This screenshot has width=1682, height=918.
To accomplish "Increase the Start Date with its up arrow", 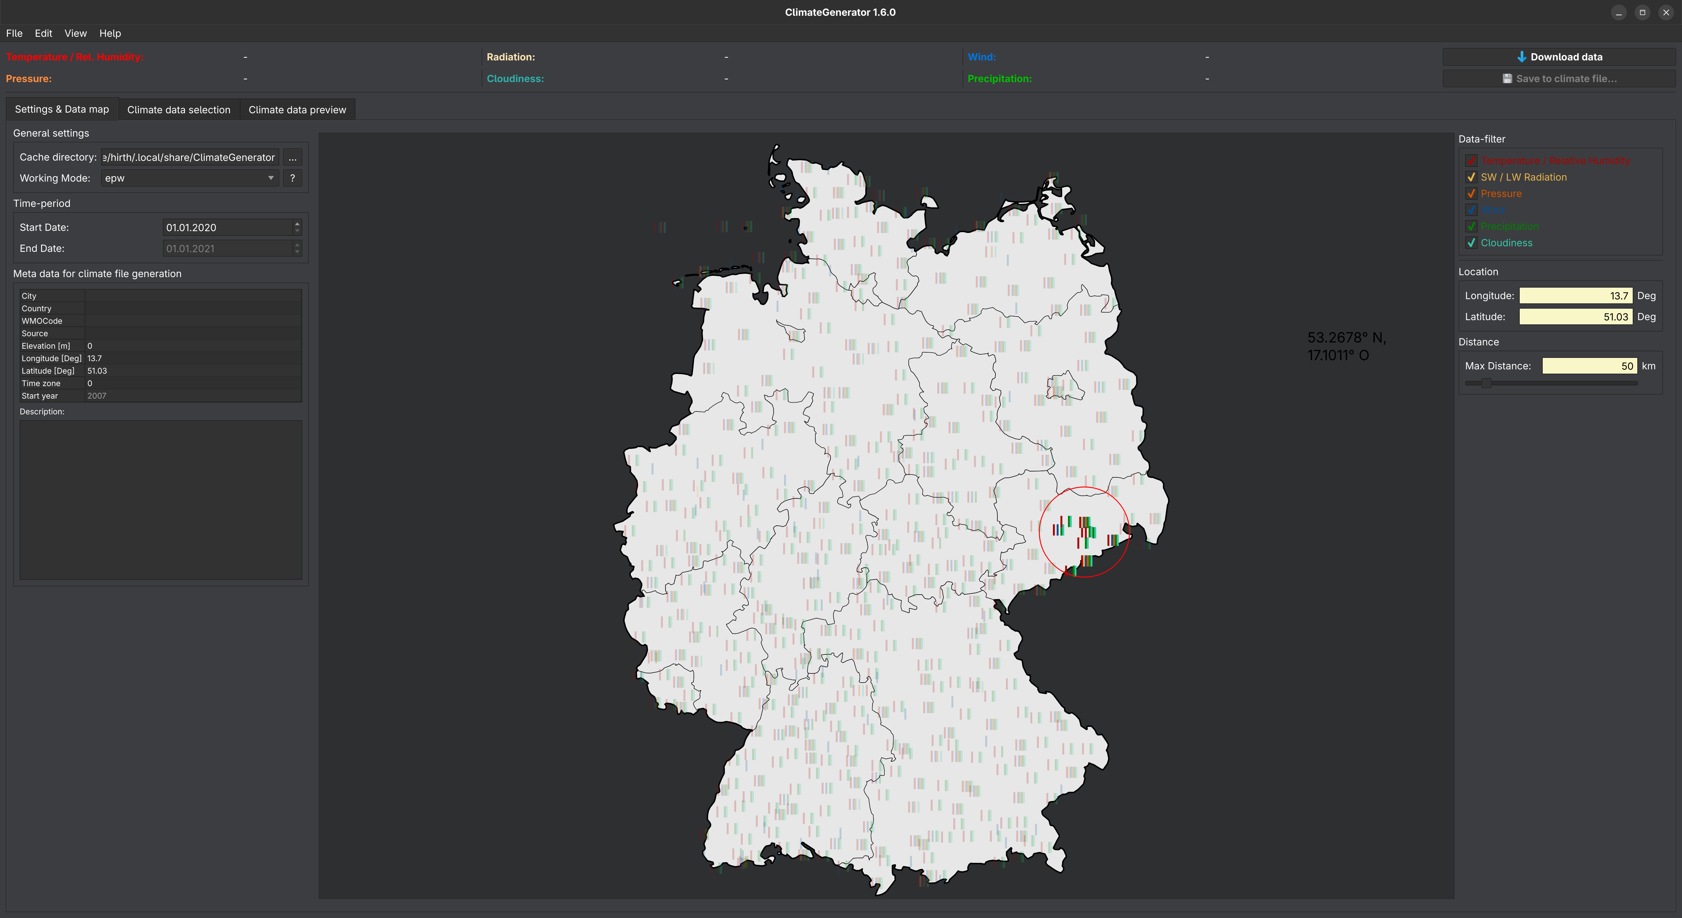I will point(297,224).
